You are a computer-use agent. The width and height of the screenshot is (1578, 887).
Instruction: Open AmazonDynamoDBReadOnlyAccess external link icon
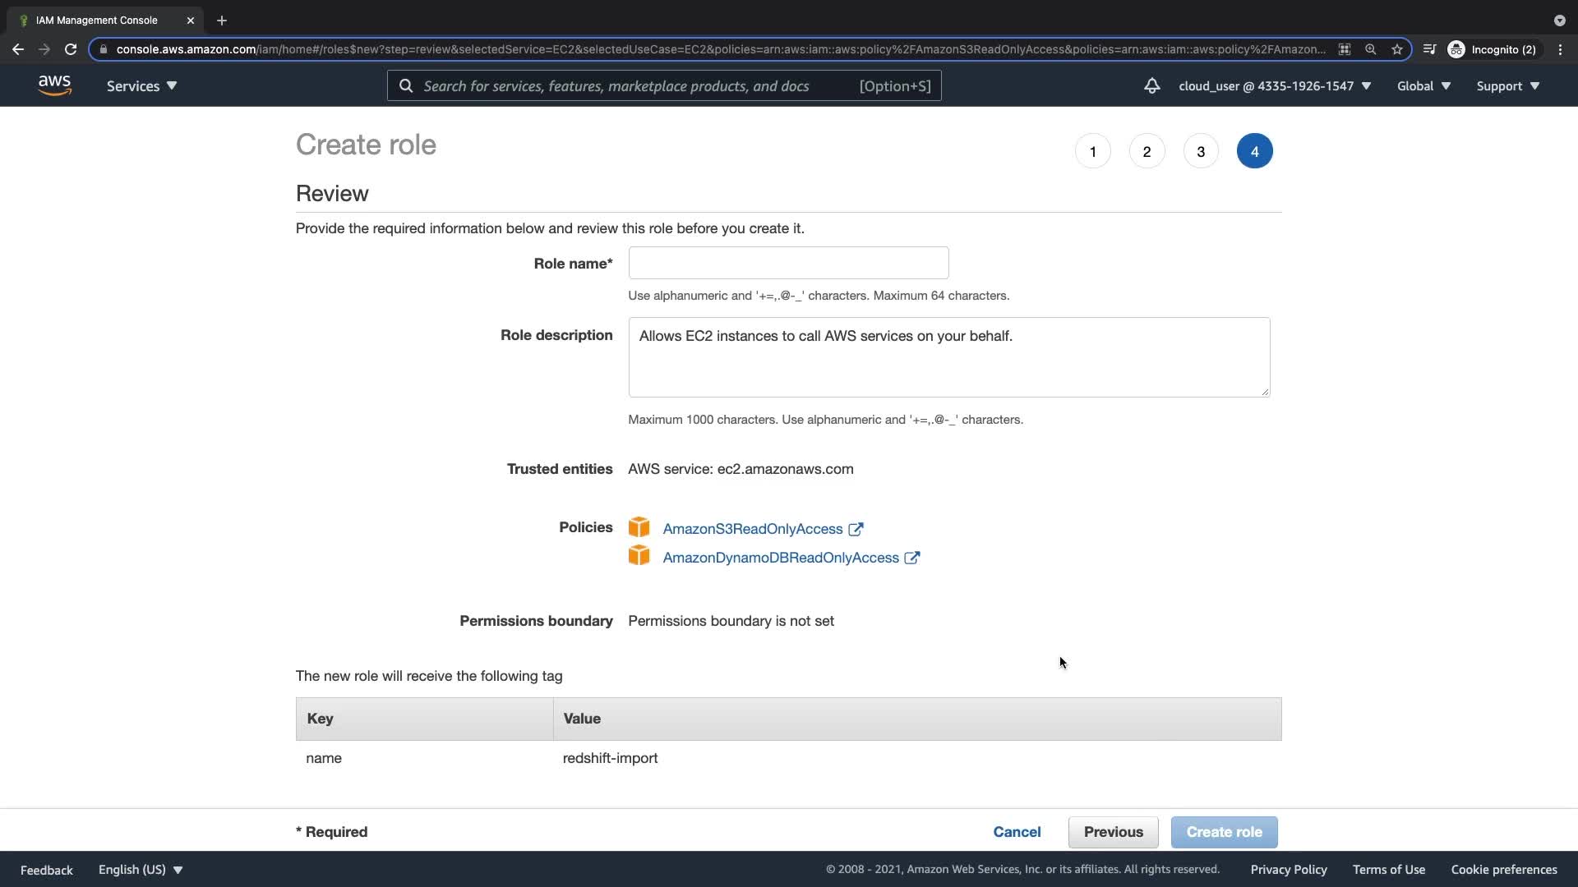click(911, 558)
